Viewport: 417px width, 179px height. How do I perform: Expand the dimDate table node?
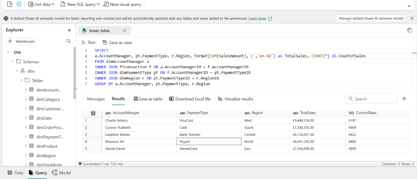pyautogui.click(x=26, y=118)
